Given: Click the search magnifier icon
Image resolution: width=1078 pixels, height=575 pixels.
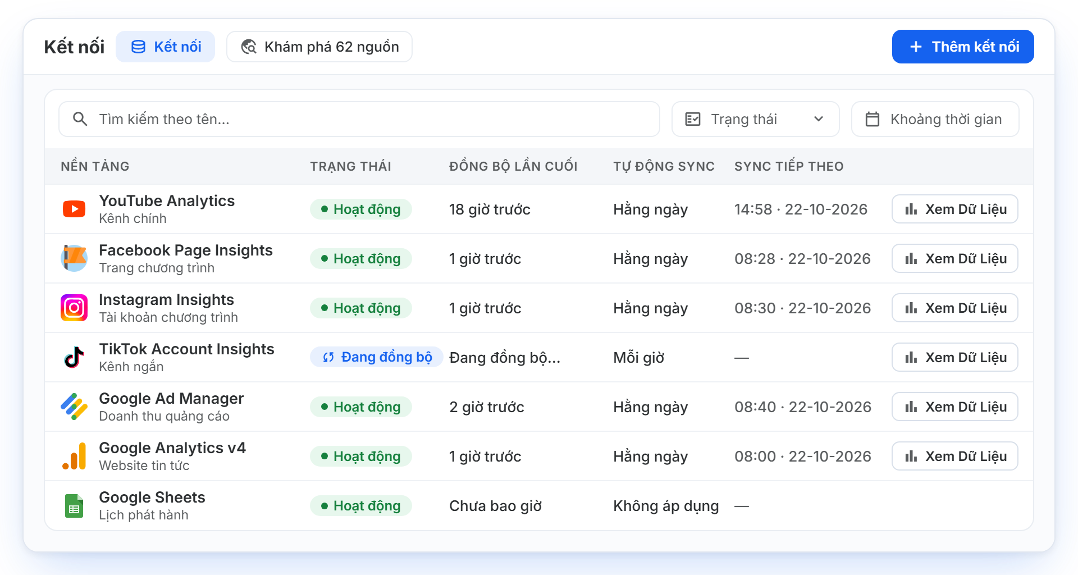Looking at the screenshot, I should (80, 119).
